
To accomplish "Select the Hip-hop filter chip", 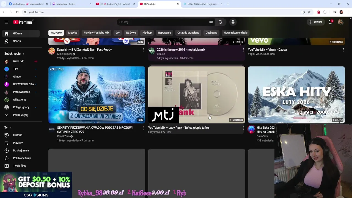I will pos(147,33).
